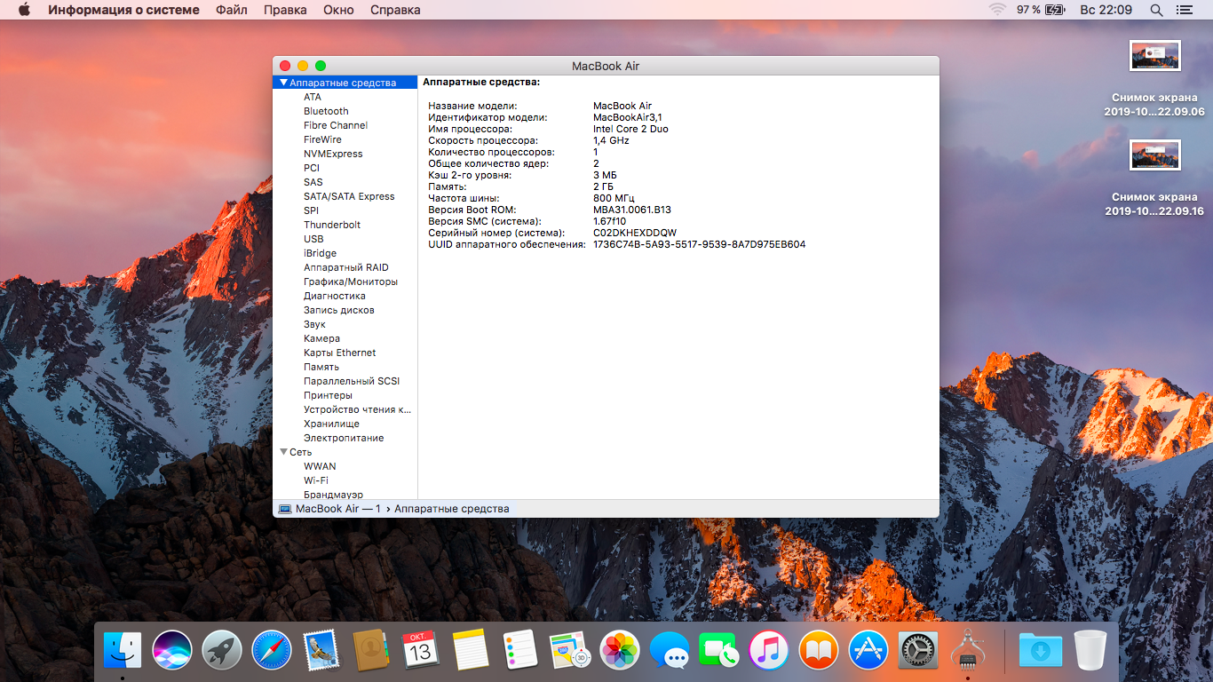Open iTunes music note icon
The image size is (1213, 682).
pyautogui.click(x=769, y=650)
